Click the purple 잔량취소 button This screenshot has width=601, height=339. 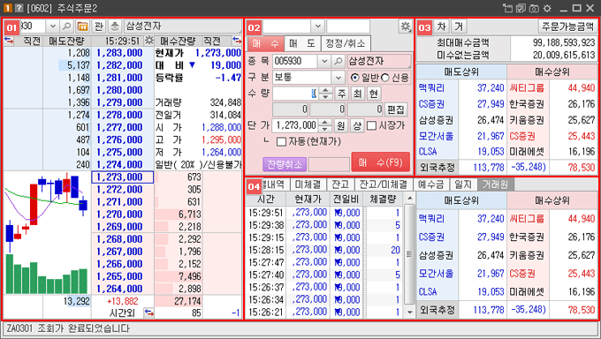285,164
